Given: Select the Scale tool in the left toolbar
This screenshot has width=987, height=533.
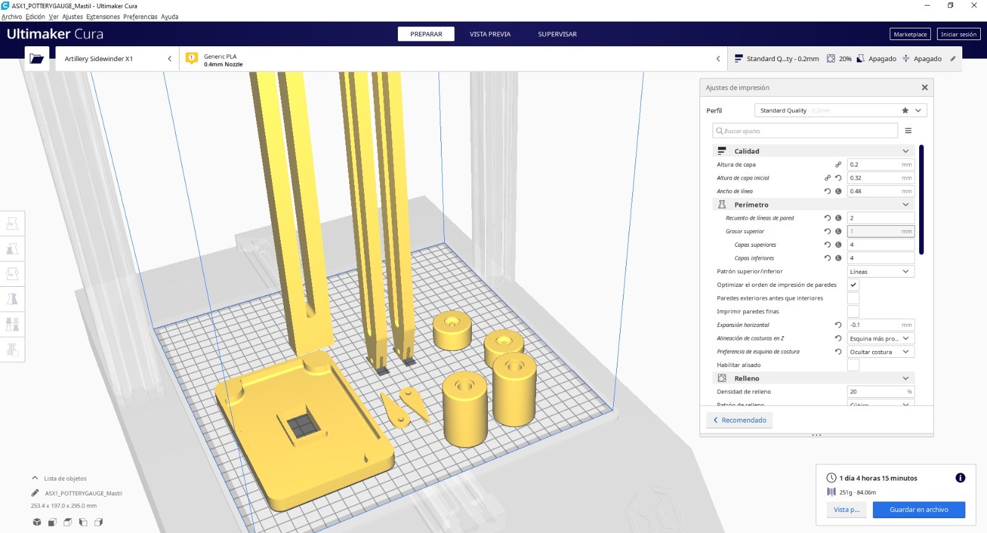Looking at the screenshot, I should click(x=12, y=249).
